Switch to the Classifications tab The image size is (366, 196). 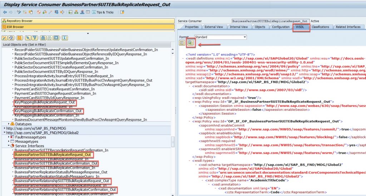click(x=320, y=27)
